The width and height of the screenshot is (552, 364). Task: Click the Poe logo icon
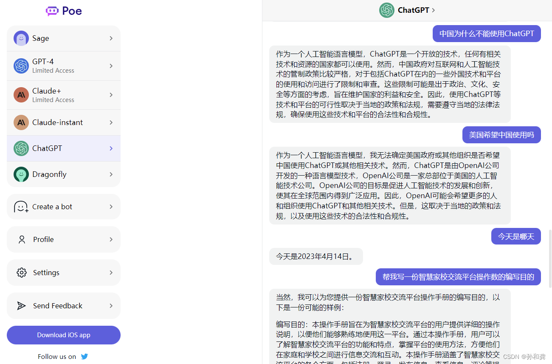[52, 11]
